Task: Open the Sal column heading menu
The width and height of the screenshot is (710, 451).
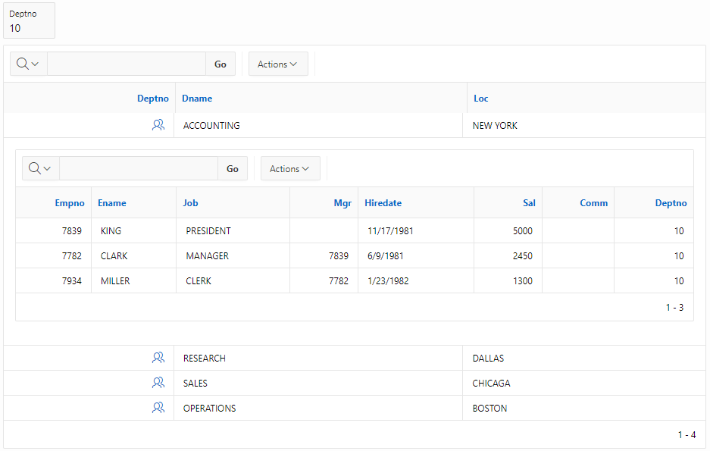Action: (x=528, y=202)
